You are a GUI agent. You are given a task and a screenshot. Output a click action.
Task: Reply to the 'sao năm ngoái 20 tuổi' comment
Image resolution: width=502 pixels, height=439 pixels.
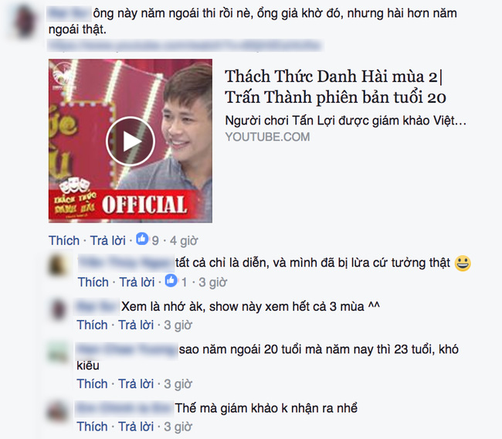(136, 383)
